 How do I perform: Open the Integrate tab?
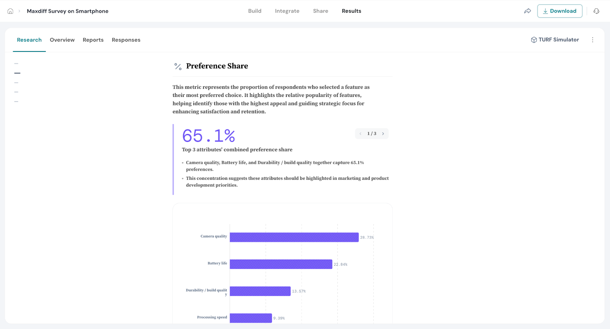click(x=287, y=11)
